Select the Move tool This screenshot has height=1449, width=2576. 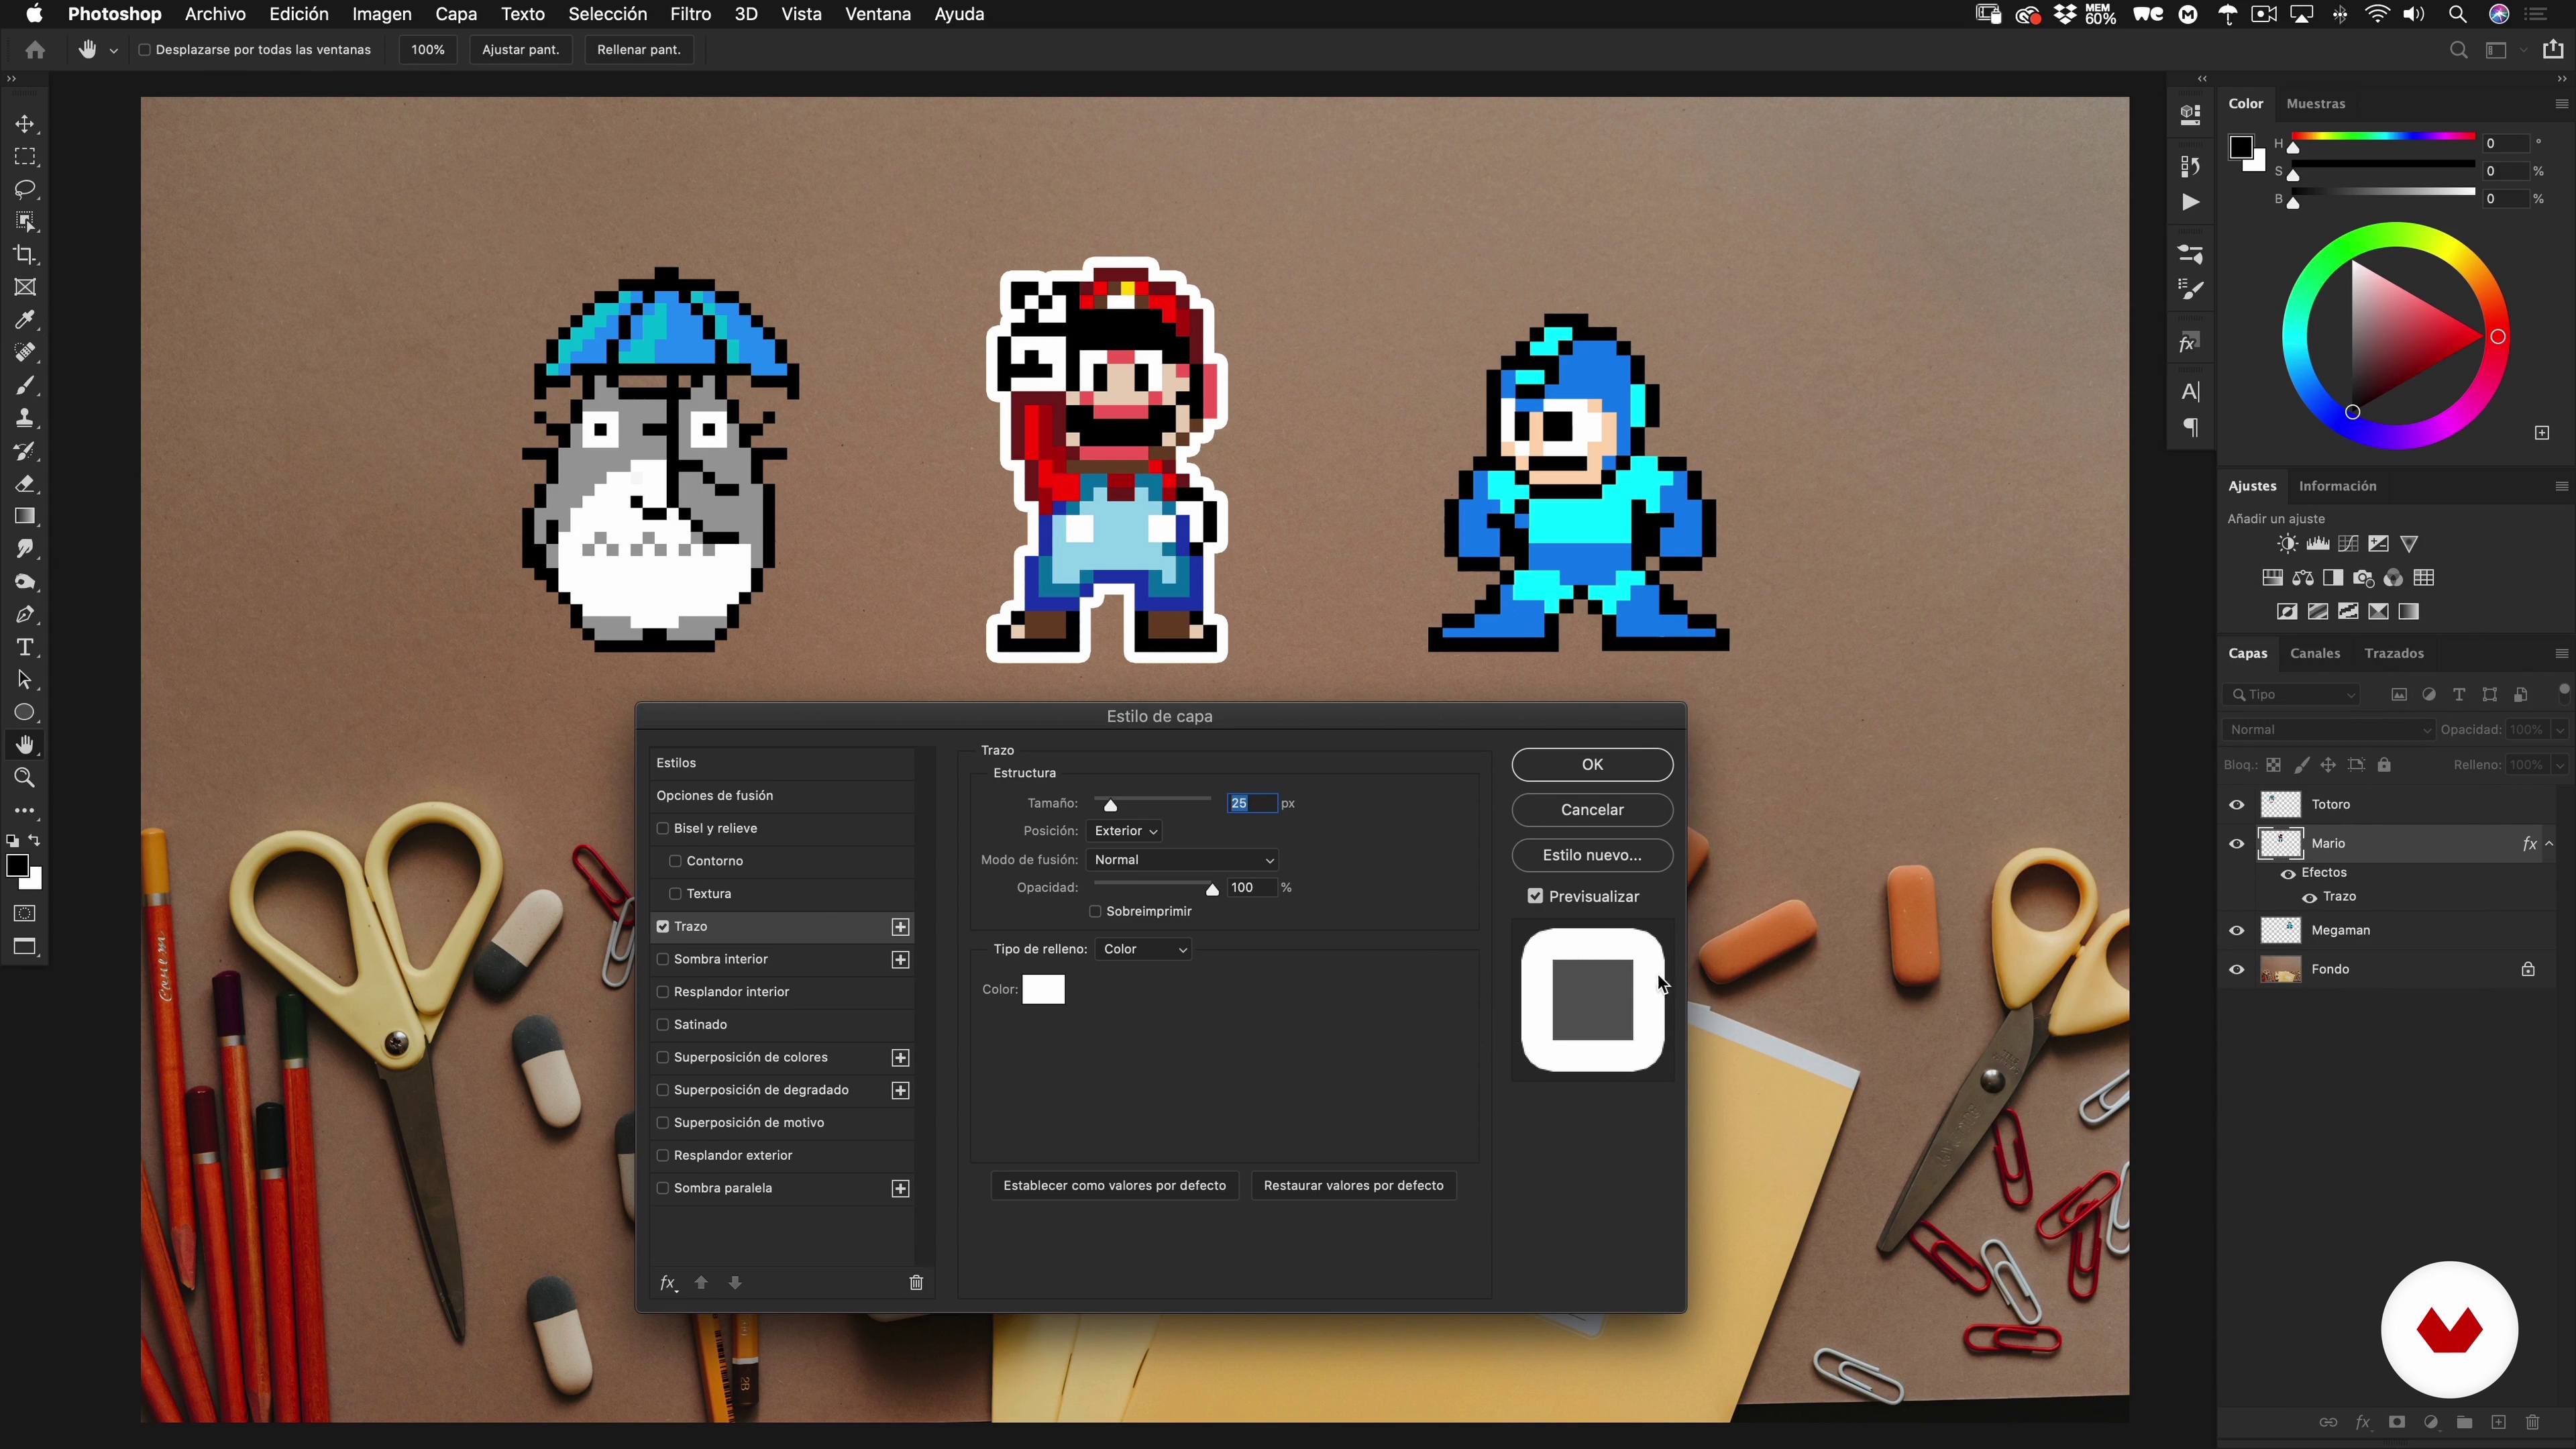point(25,124)
